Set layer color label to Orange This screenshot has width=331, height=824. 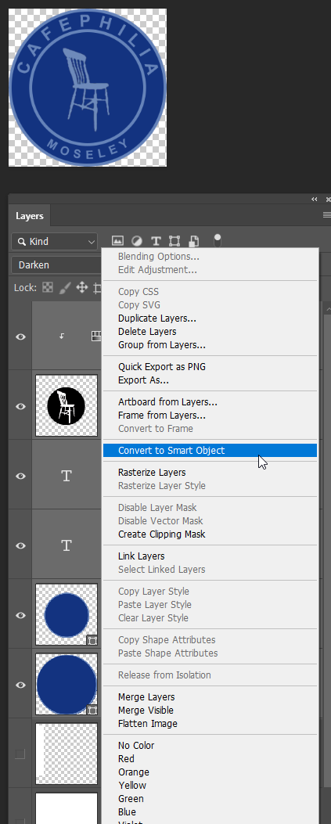[134, 772]
